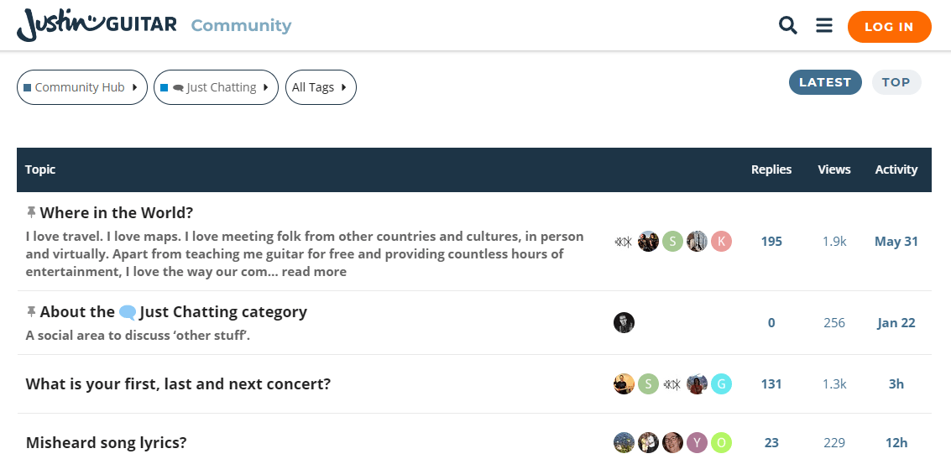Expand the Community Hub category dropdown

(x=82, y=87)
